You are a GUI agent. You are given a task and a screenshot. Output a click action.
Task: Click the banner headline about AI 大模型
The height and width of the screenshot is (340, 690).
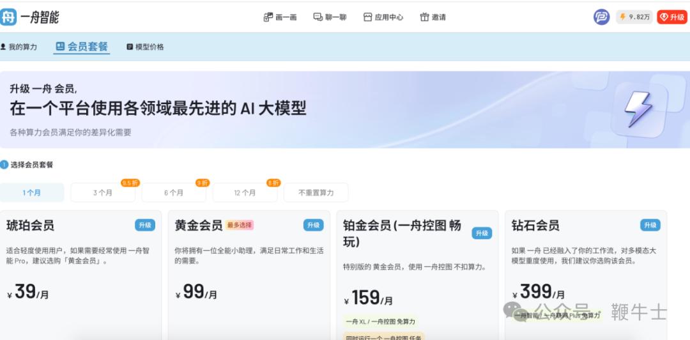click(x=158, y=109)
